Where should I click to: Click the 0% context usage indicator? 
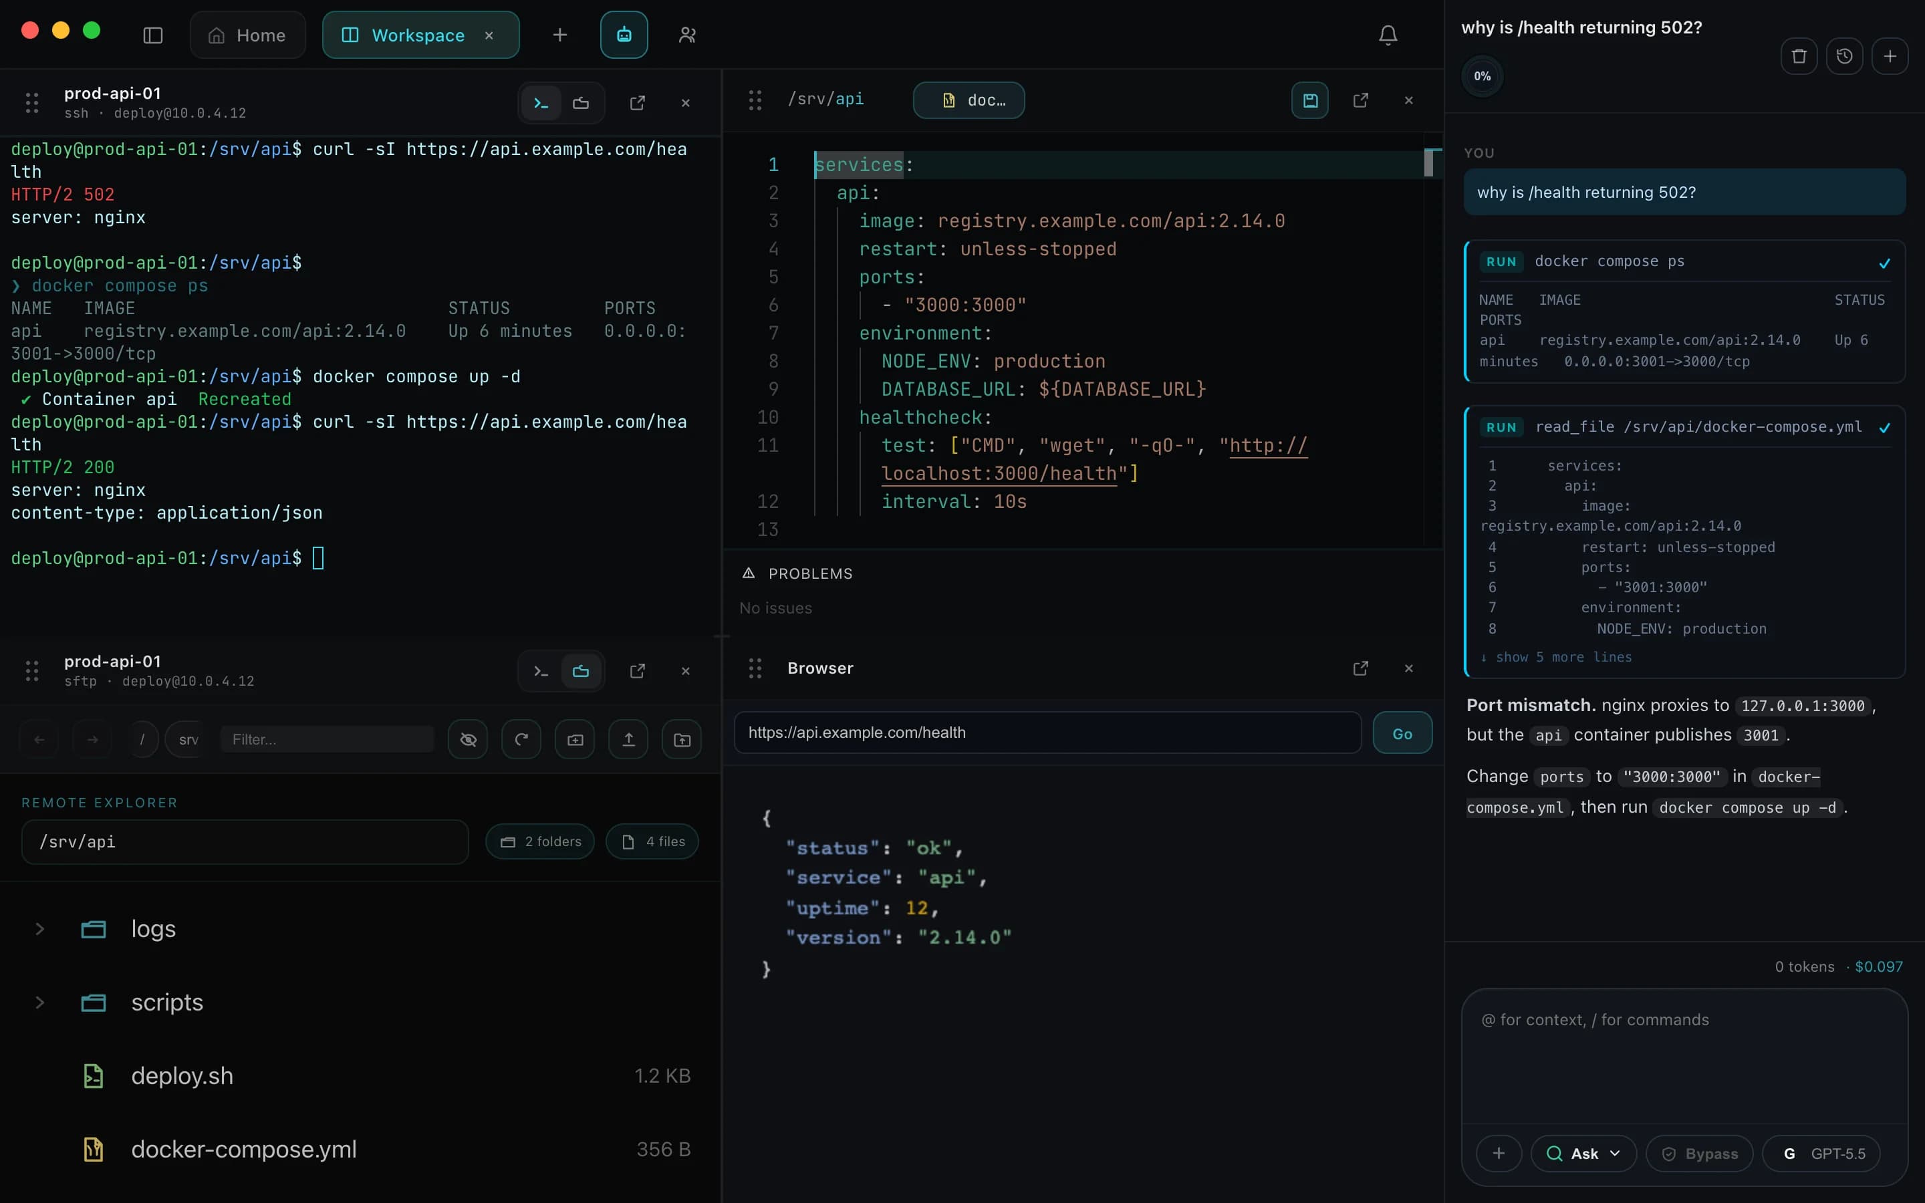(1482, 76)
